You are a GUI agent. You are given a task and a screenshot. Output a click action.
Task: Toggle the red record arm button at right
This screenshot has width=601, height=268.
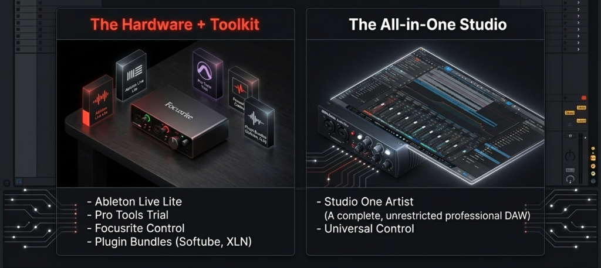(583, 98)
